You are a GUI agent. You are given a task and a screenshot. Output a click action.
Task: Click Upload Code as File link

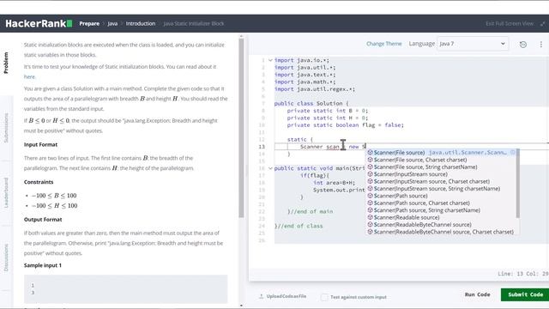pos(287,296)
